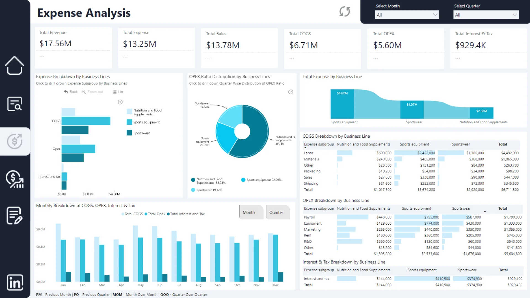Click the Zoom-out magnifier icon
This screenshot has width=530, height=298.
[84, 92]
